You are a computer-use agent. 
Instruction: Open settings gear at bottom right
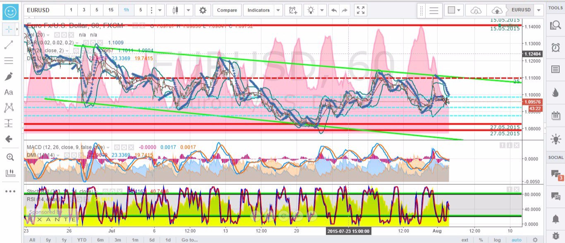tap(535, 240)
